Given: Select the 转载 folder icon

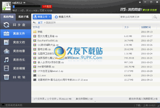Looking at the screenshot, I should coord(35,32).
